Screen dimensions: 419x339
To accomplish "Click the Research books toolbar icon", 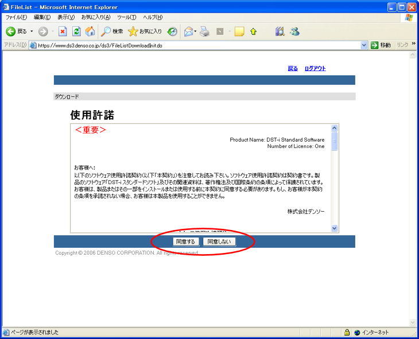I will 280,32.
